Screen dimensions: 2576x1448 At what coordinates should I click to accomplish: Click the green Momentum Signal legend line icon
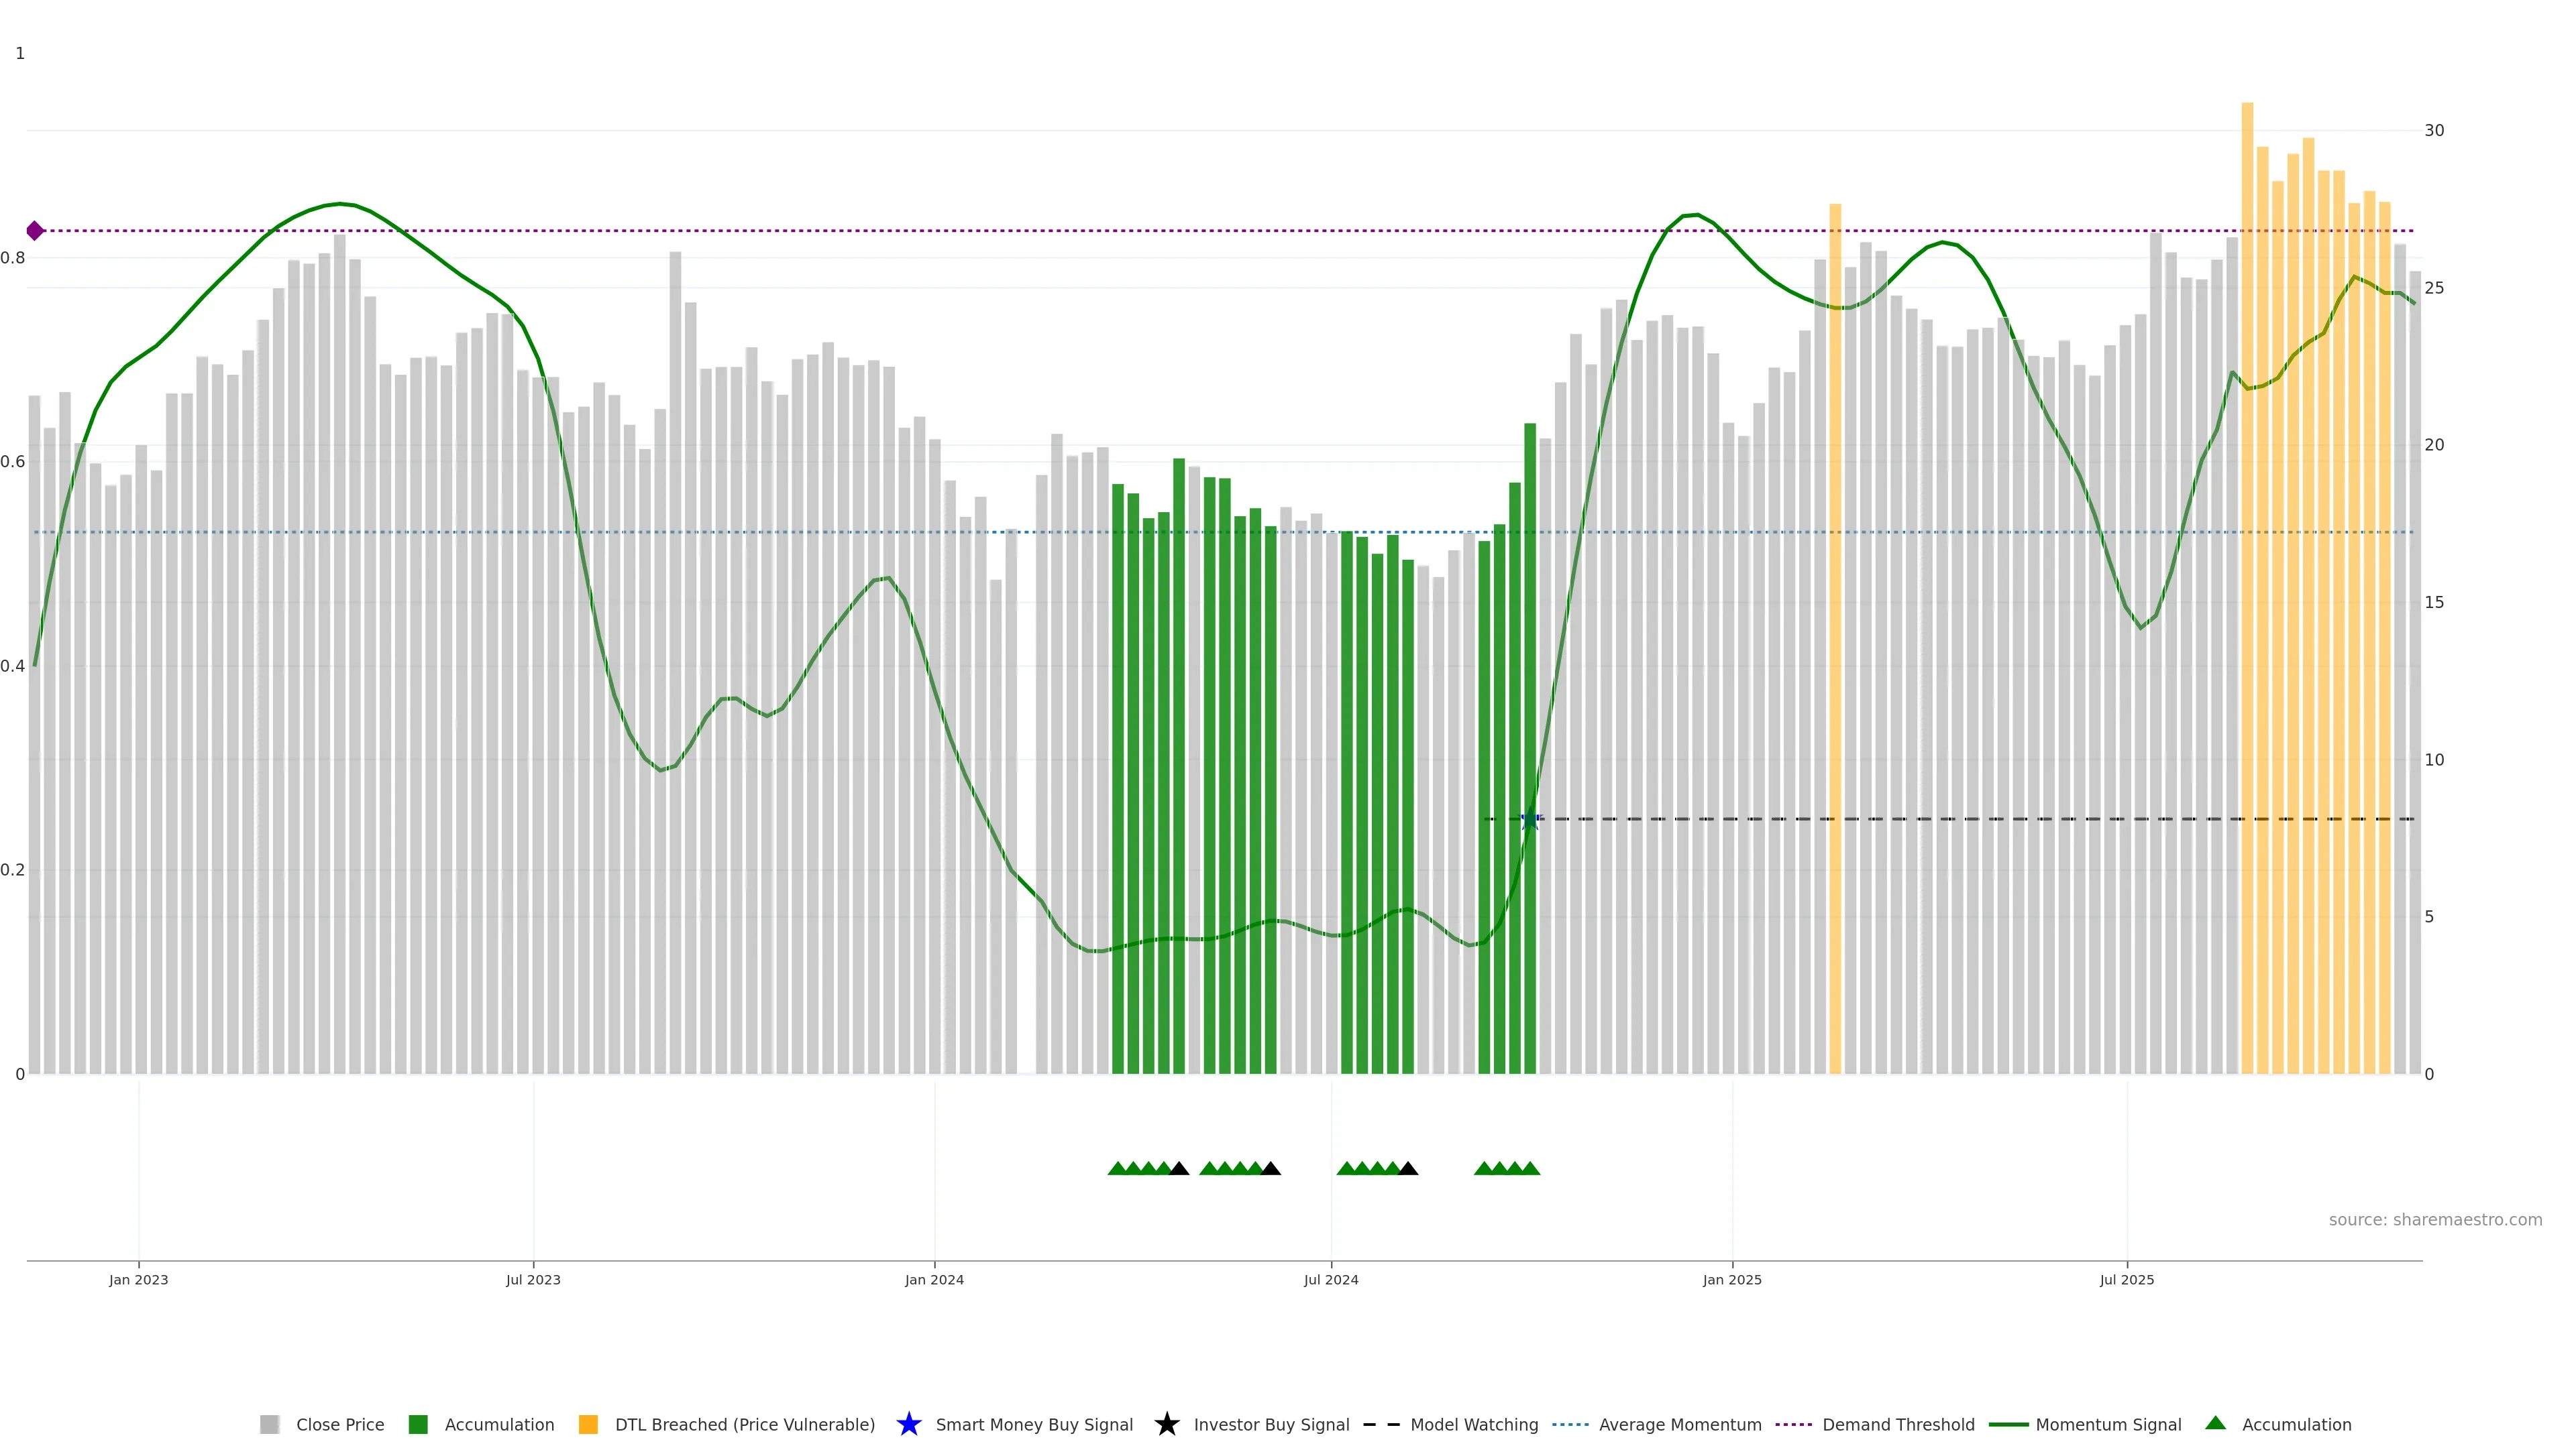[x=2008, y=1424]
